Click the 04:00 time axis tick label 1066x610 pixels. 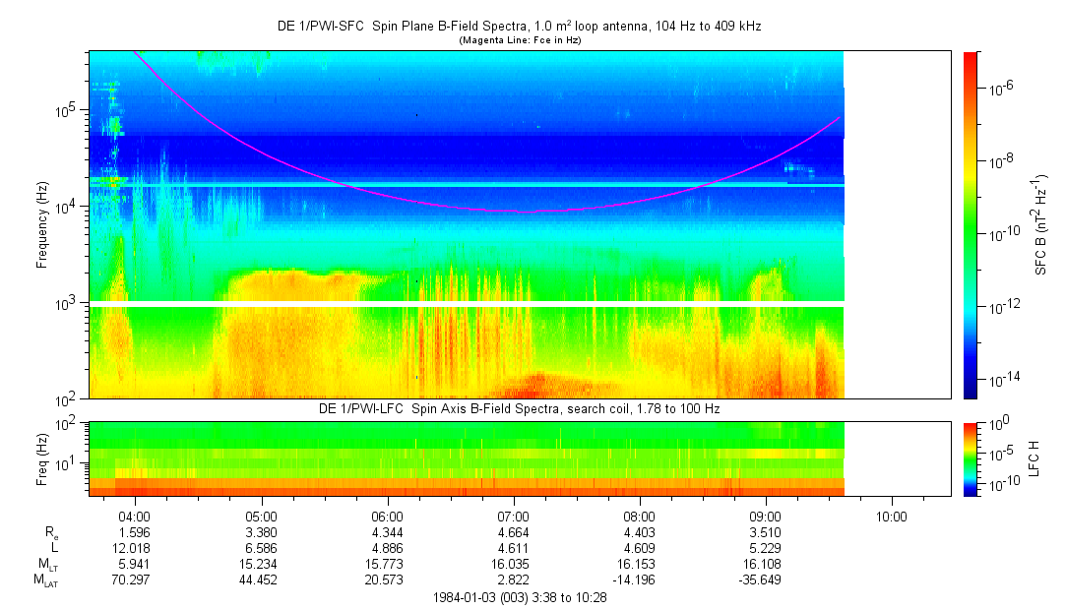coord(134,516)
